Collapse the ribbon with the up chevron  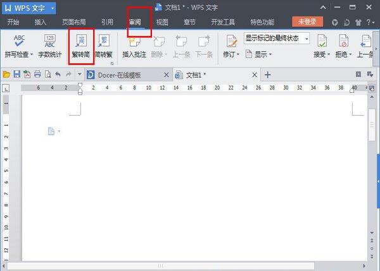click(x=323, y=8)
